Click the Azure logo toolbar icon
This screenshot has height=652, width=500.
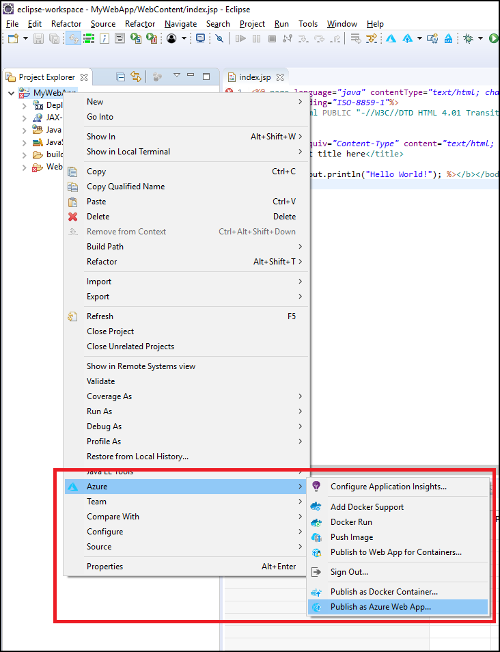pos(391,39)
